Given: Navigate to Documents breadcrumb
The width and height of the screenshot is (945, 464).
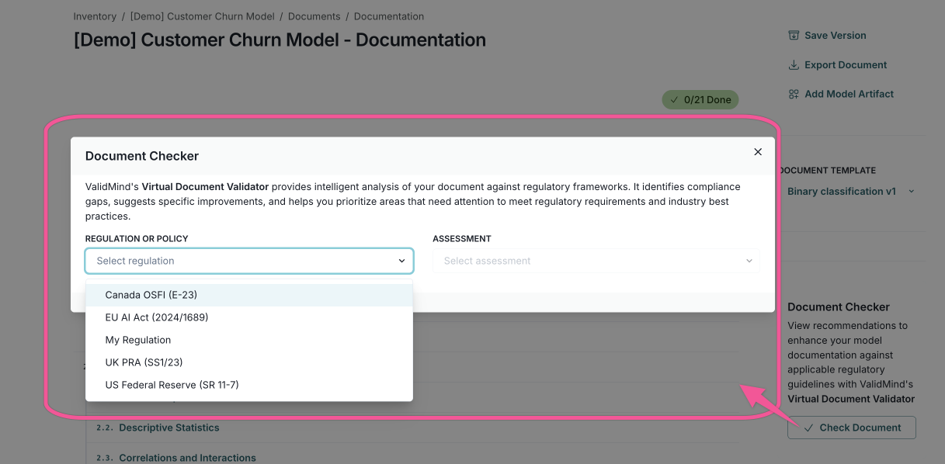Looking at the screenshot, I should coord(314,16).
